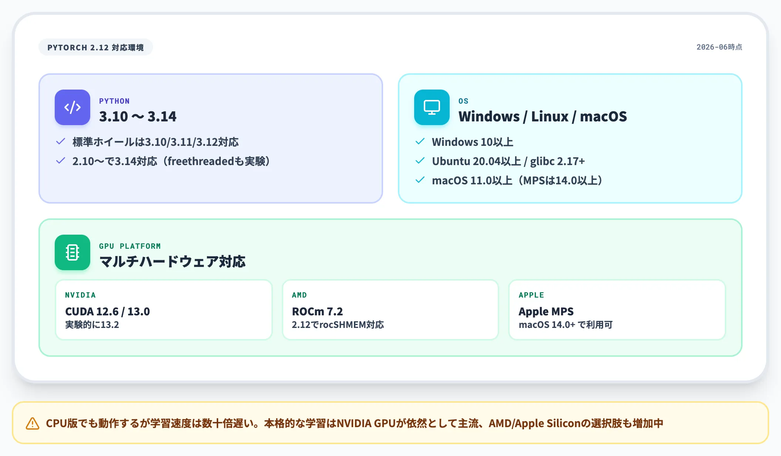Click the orange warning triangle icon

(x=33, y=423)
